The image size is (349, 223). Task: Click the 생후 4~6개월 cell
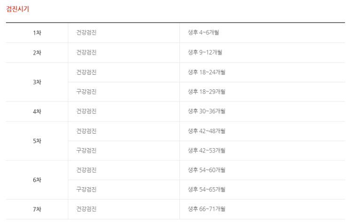point(203,33)
